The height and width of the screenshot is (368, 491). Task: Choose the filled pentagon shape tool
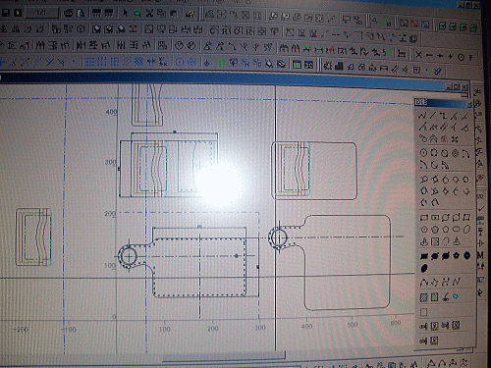click(456, 255)
